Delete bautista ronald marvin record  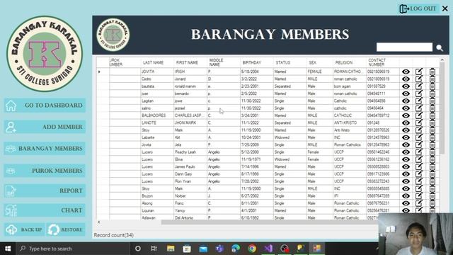(432, 86)
